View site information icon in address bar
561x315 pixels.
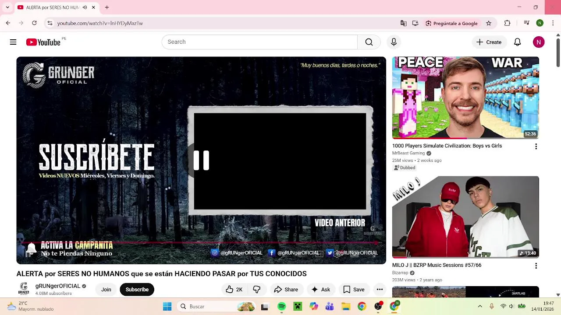click(50, 23)
